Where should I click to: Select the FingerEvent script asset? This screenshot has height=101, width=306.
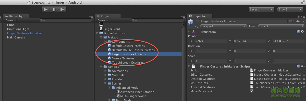(x=112, y=29)
